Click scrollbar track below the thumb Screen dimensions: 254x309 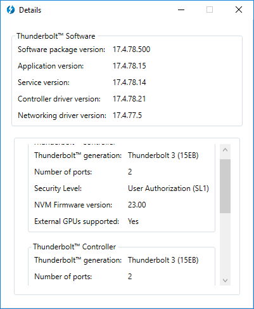[x=225, y=244]
